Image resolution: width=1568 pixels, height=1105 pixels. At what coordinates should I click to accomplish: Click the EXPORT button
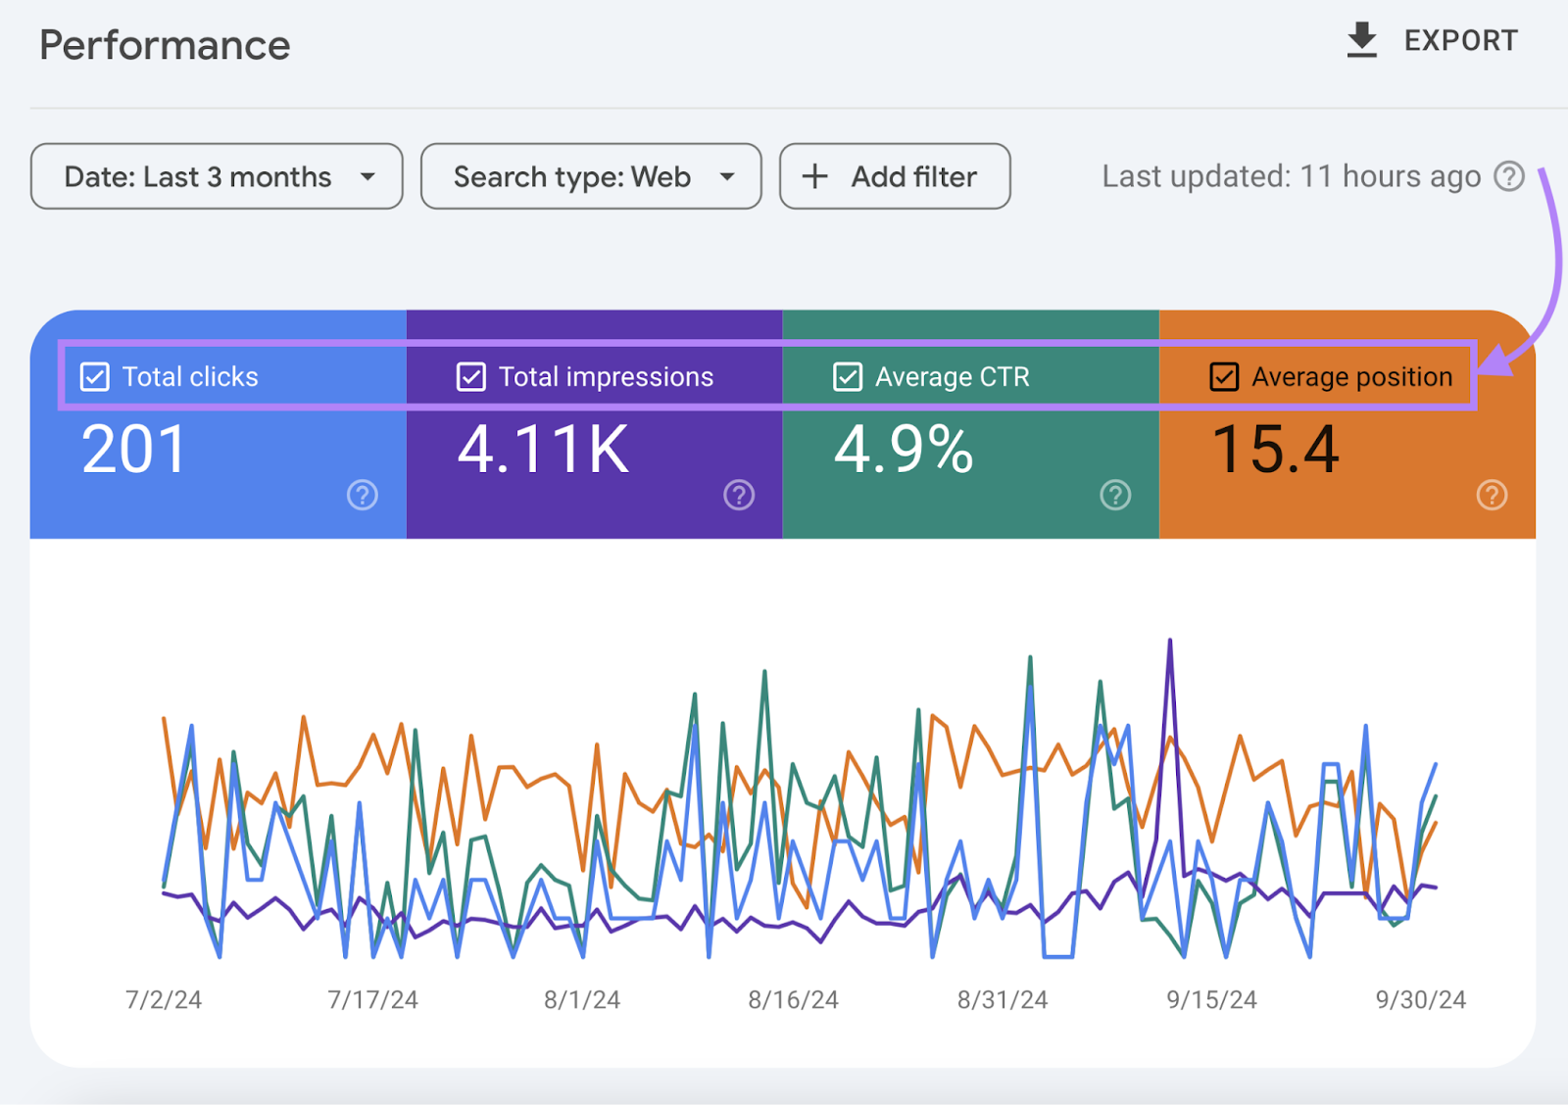pyautogui.click(x=1431, y=39)
